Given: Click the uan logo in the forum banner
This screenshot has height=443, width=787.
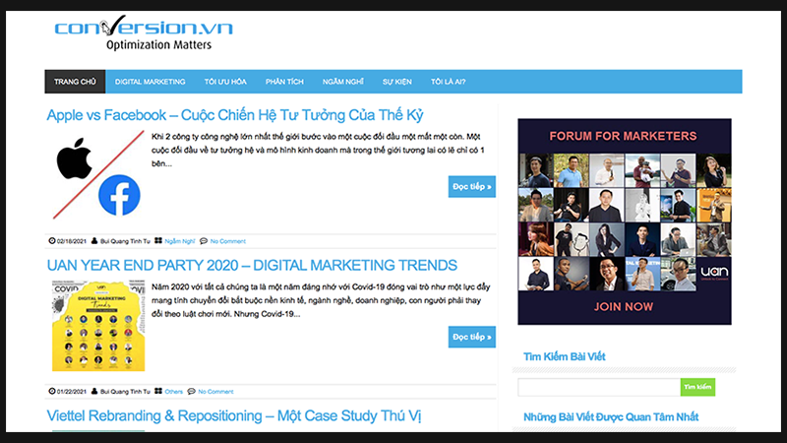Looking at the screenshot, I should pyautogui.click(x=714, y=274).
